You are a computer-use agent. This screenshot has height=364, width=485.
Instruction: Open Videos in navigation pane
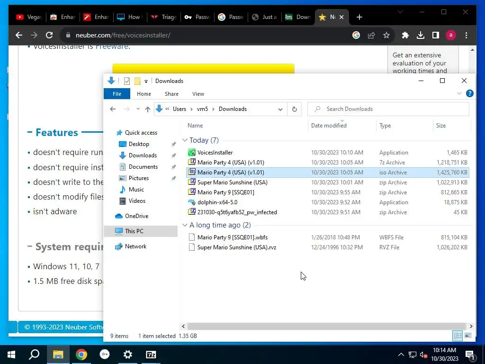pos(137,201)
